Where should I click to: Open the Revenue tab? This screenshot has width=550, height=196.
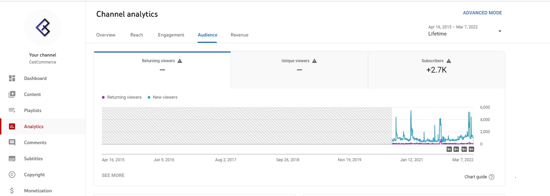click(x=240, y=35)
